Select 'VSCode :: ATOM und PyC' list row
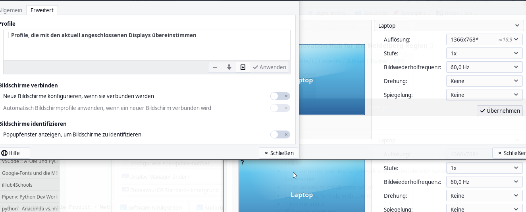The image size is (526, 212). (x=30, y=161)
